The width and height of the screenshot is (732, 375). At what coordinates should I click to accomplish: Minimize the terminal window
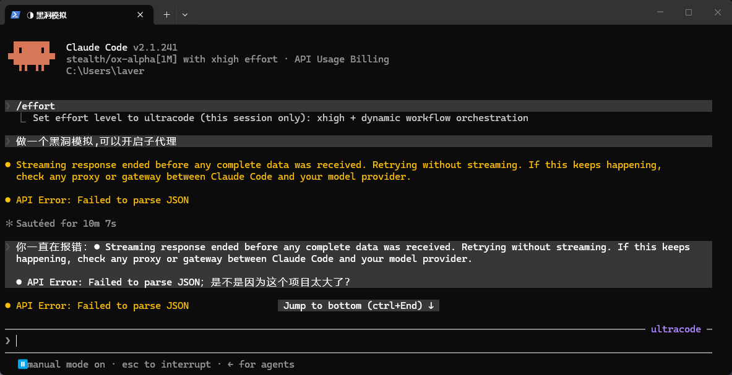point(660,12)
